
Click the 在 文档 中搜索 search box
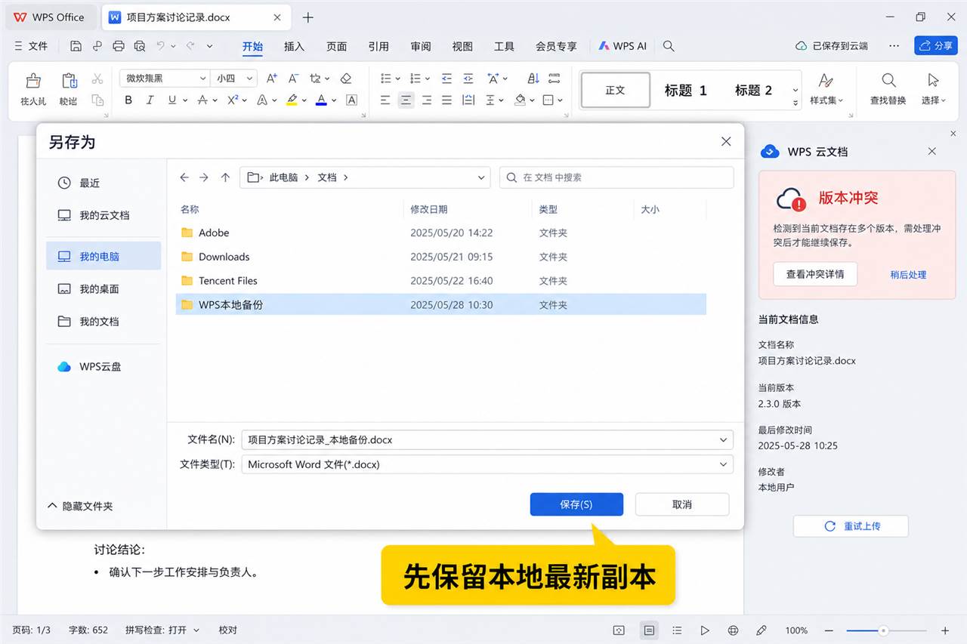tap(616, 177)
